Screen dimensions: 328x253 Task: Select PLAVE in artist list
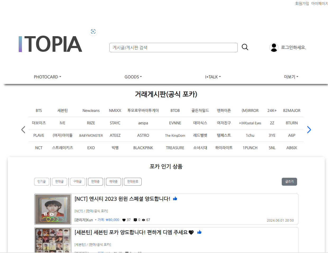coord(39,135)
